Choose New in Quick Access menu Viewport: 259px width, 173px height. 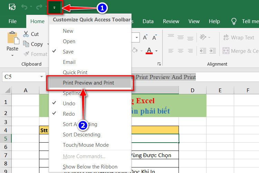(x=90, y=31)
